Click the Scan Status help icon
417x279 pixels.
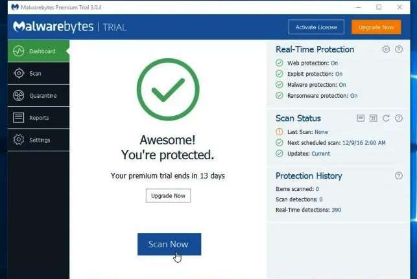pyautogui.click(x=399, y=118)
